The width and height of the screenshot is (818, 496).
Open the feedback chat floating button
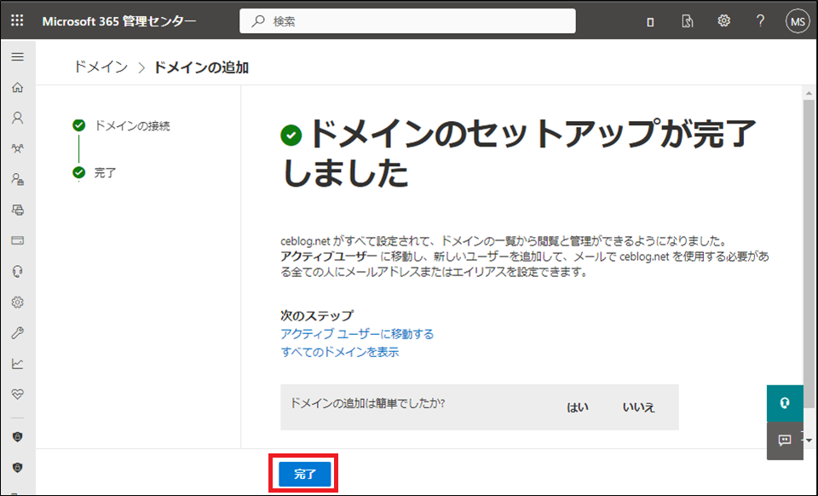[785, 441]
